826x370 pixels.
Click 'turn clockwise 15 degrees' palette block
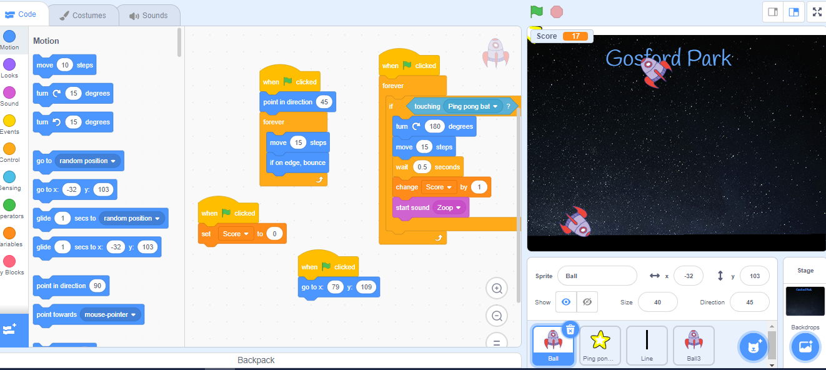tap(73, 94)
